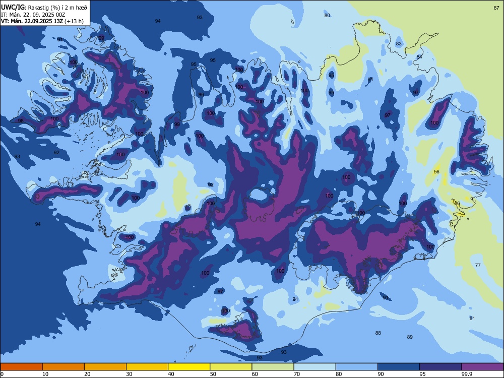Click the humidity value 81 on the map
Screen dimensions: 504x378
click(x=472, y=318)
